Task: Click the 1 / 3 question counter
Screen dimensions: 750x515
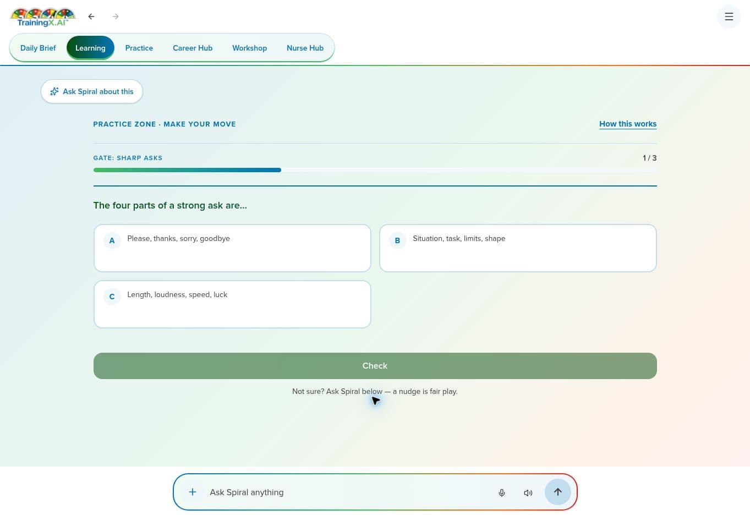Action: (649, 158)
